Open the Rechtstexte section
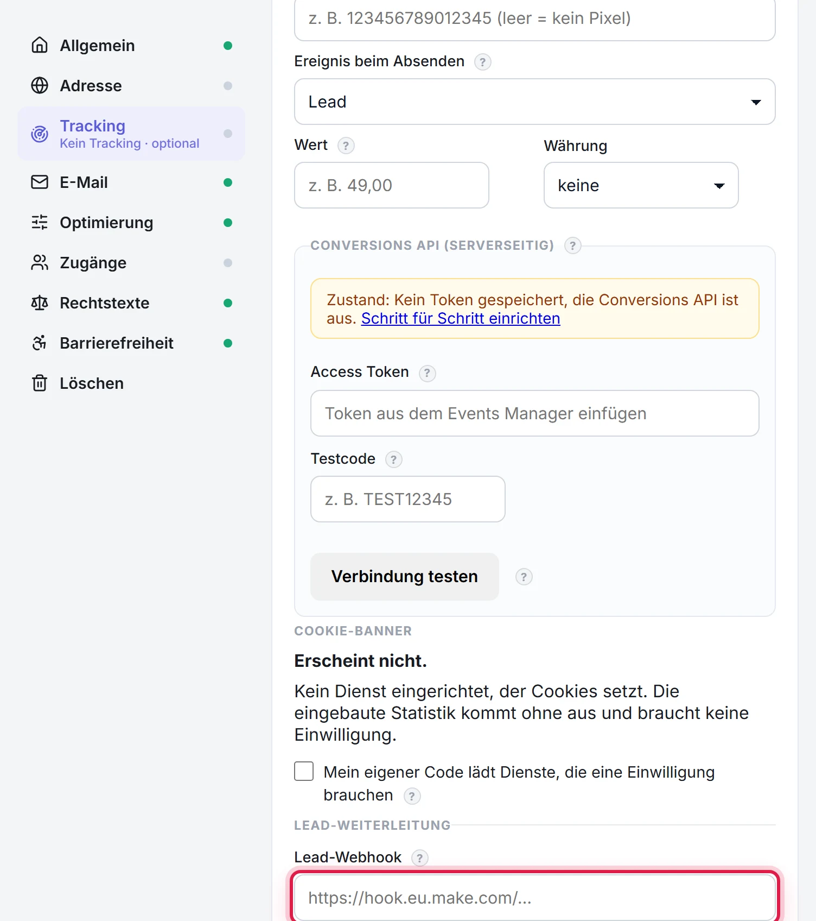This screenshot has height=921, width=816. coord(131,302)
